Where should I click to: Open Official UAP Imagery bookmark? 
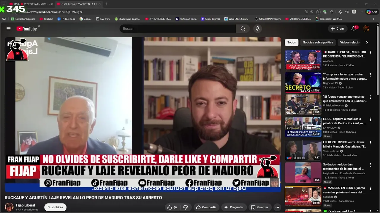(268, 19)
